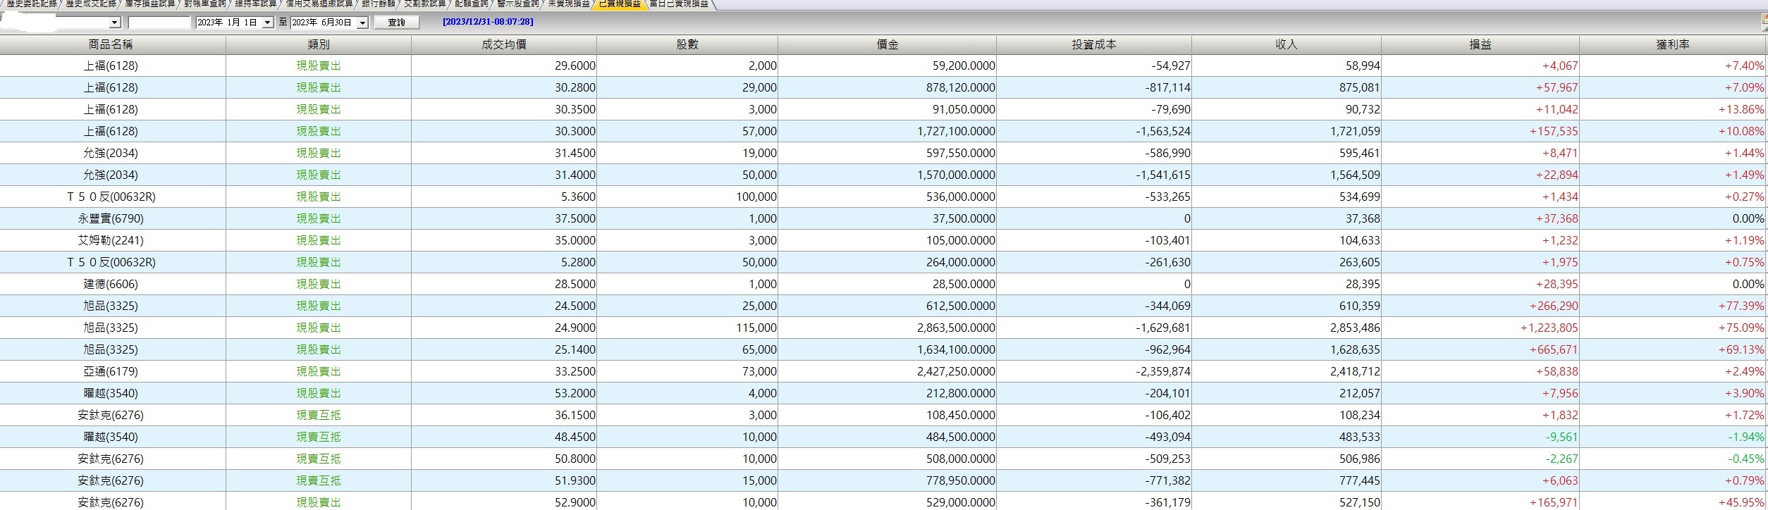Open the 交割款試算 tab
This screenshot has width=1768, height=510.
pos(425,4)
